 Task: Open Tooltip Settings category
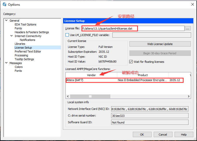24,59
